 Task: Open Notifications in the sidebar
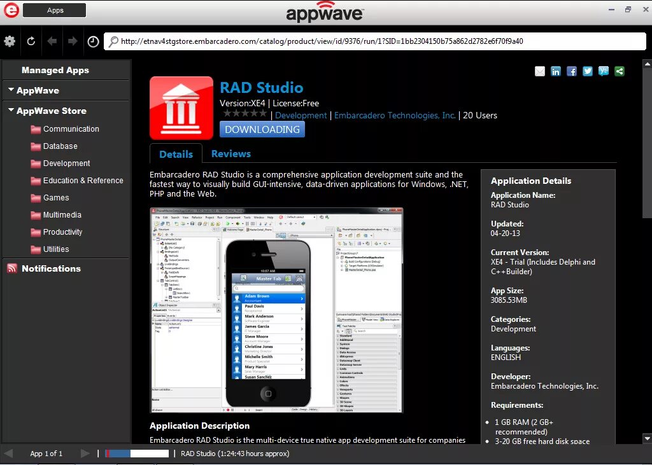(x=51, y=268)
